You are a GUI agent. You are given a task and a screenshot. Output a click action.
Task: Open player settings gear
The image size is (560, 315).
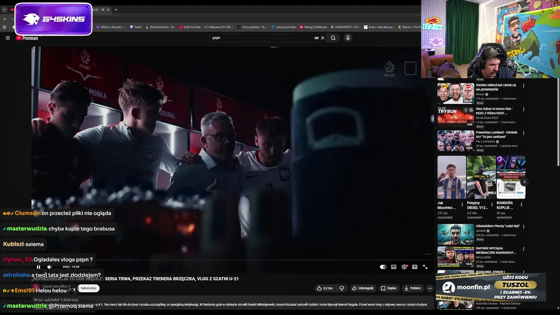(404, 267)
